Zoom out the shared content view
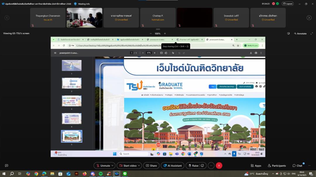Screen dimensions: 316x177 coord(151,34)
